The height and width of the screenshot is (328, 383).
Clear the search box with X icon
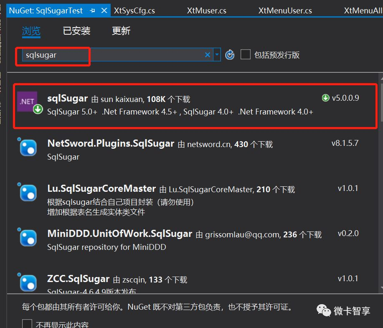[x=208, y=55]
